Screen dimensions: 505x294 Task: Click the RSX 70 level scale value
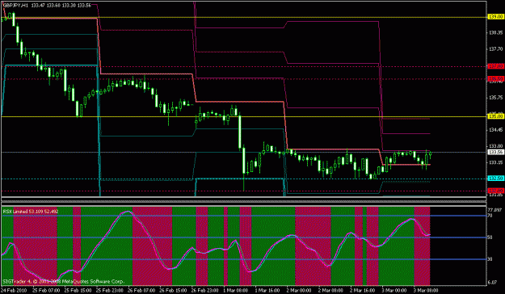pos(490,216)
